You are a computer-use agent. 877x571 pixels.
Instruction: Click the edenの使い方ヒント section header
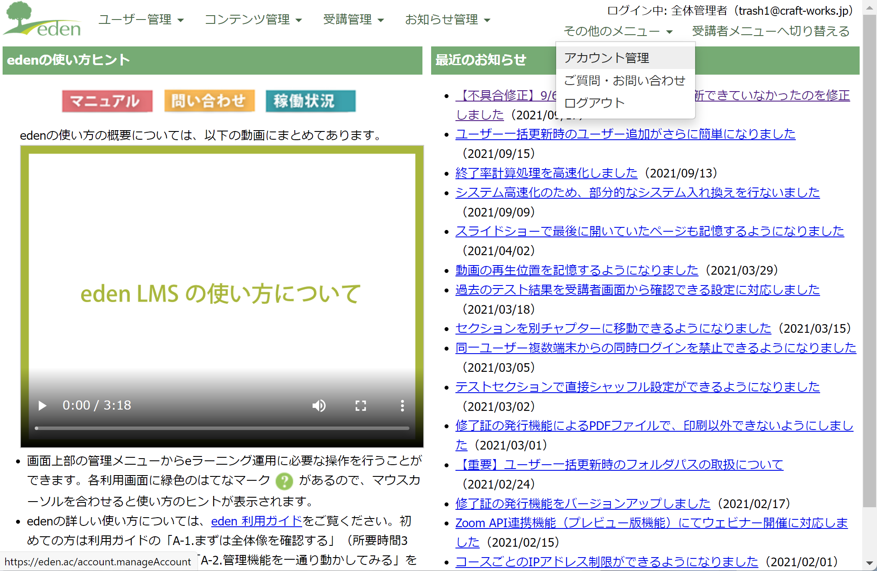(x=212, y=60)
